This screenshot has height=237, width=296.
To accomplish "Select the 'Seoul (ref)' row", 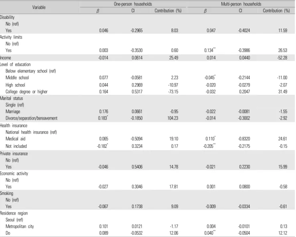I will click(14, 220).
